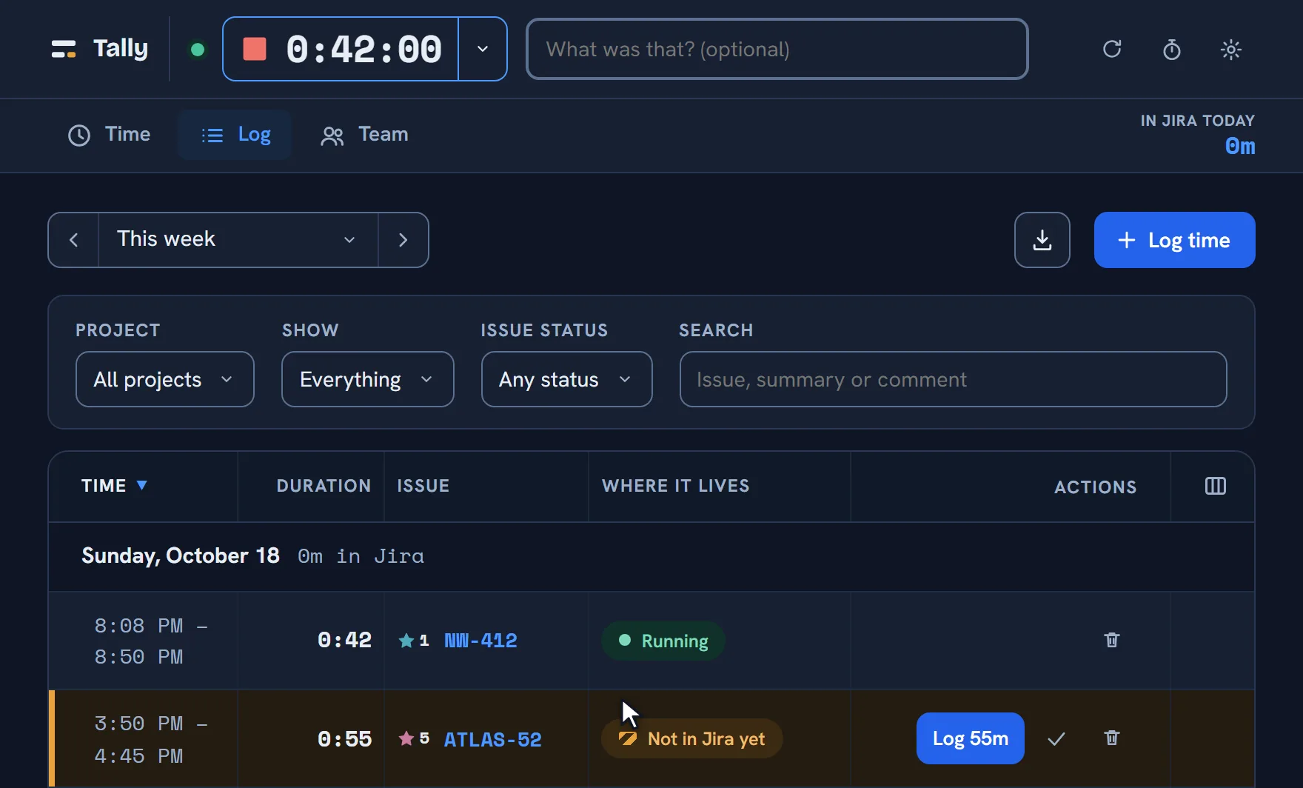The width and height of the screenshot is (1303, 788).
Task: Click the 'Sunday, October 18' group header
Action: 181,555
